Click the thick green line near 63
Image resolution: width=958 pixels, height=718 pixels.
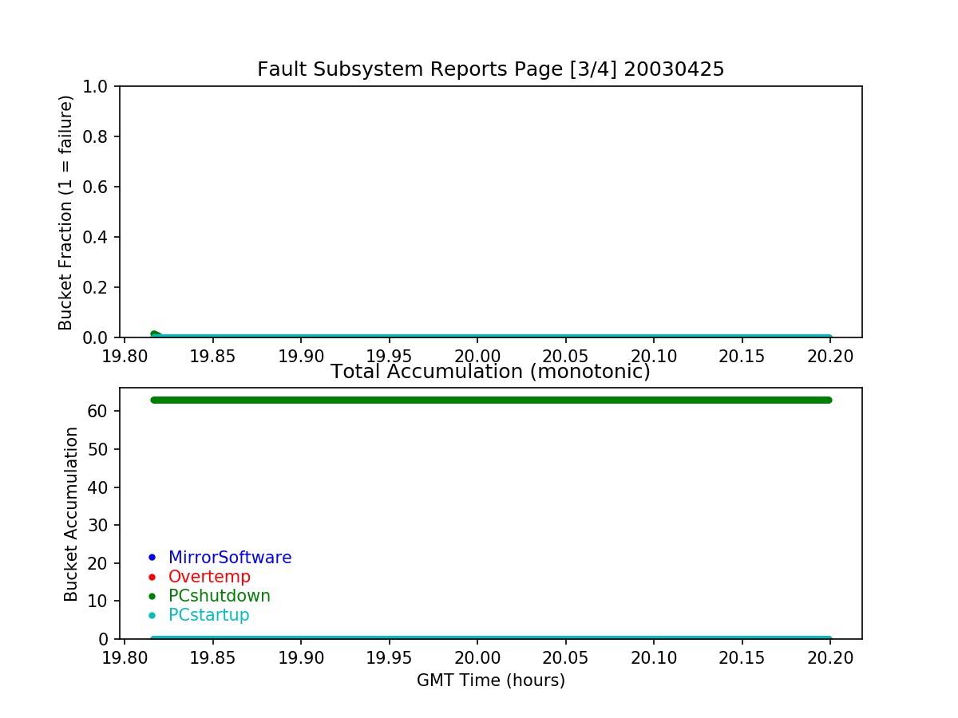point(490,400)
